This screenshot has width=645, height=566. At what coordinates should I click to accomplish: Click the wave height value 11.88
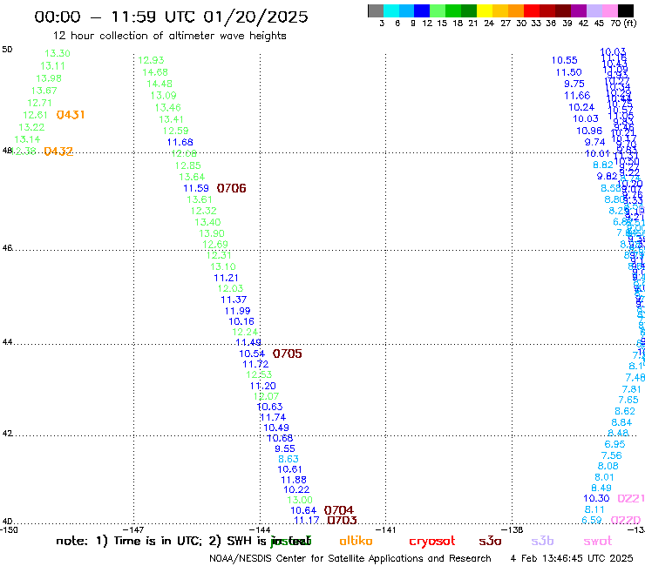[x=293, y=480]
